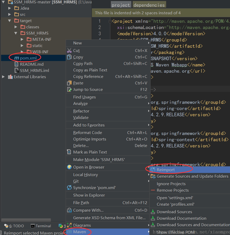Select Find Usages menu entry
This screenshot has width=230, height=235.
pyautogui.click(x=108, y=97)
